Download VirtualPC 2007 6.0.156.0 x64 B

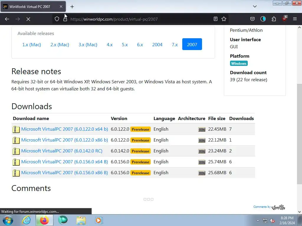(65, 162)
